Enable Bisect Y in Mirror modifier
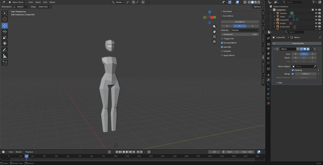 [304, 58]
